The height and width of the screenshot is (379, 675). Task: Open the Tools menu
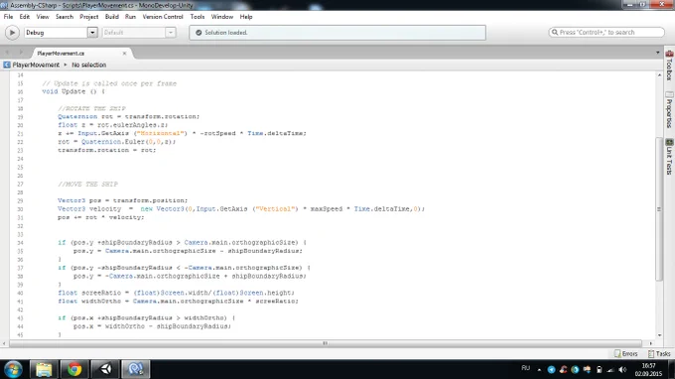point(198,17)
